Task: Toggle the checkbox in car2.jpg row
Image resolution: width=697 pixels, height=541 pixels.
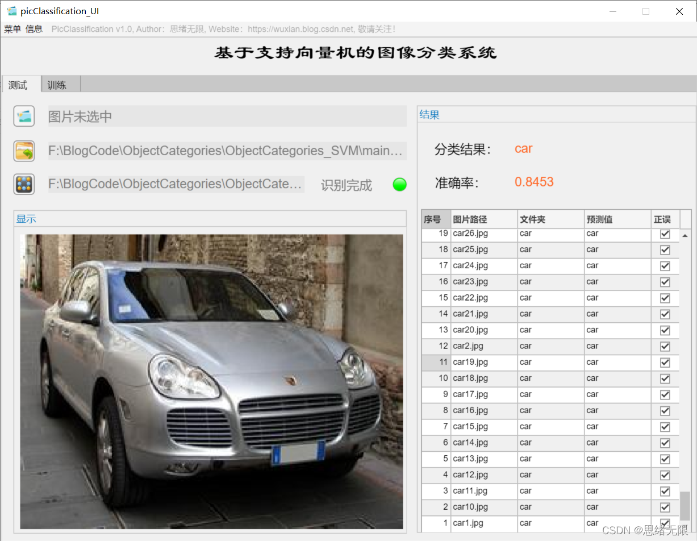Action: click(665, 346)
